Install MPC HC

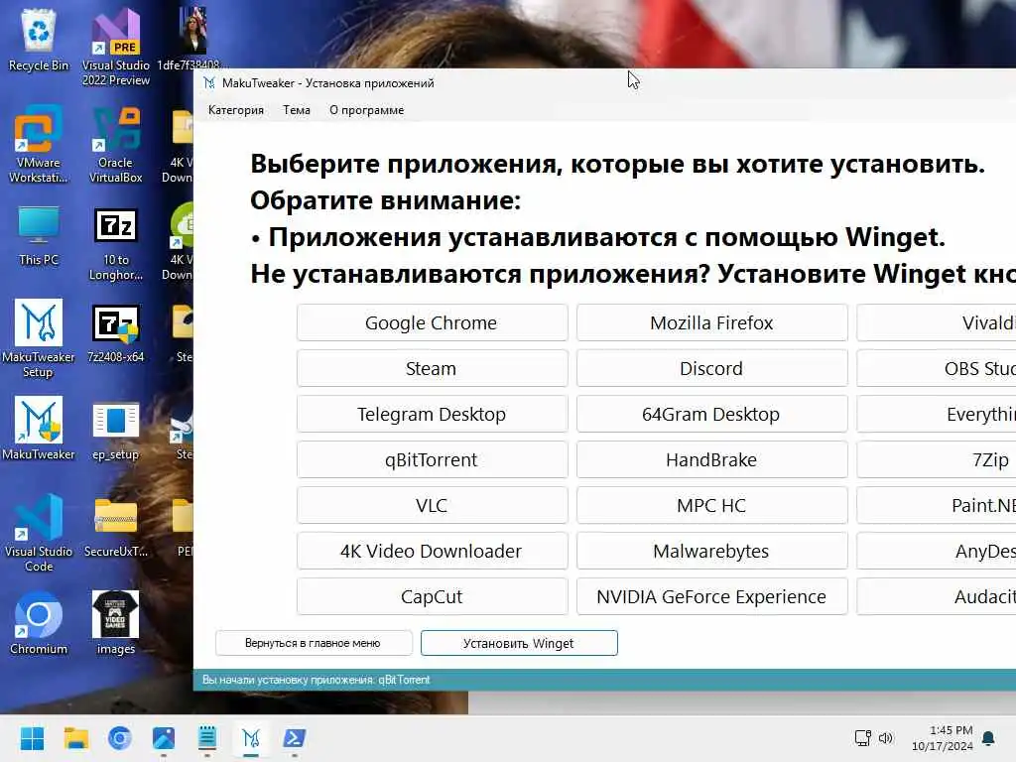point(712,505)
